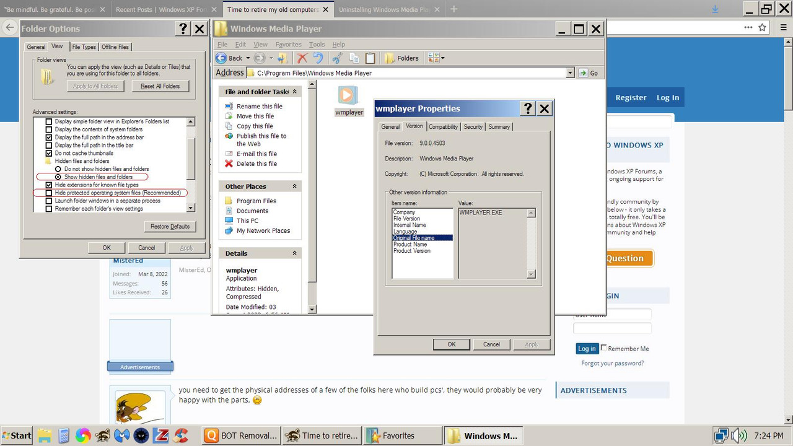This screenshot has height=446, width=793.
Task: Click the clipboard Paste toolbar icon
Action: (x=370, y=58)
